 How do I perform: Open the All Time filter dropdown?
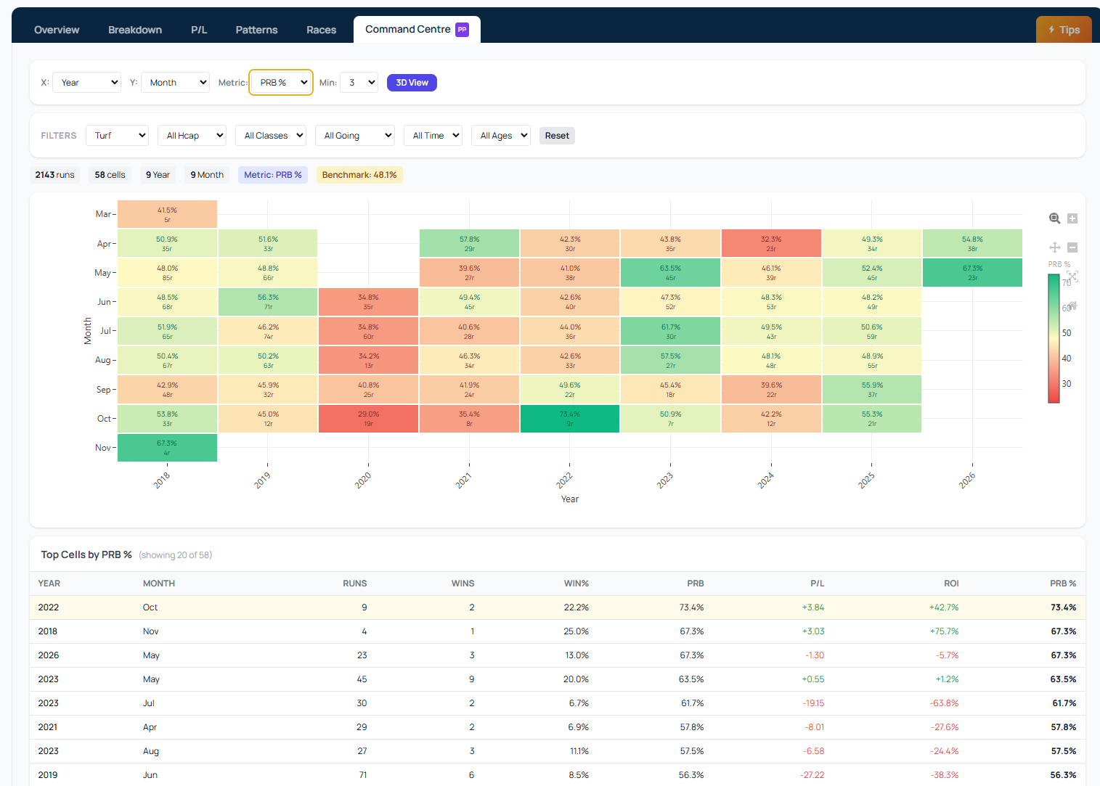(433, 136)
